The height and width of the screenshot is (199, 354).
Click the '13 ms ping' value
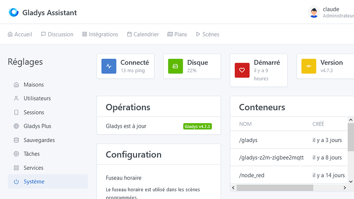click(133, 71)
